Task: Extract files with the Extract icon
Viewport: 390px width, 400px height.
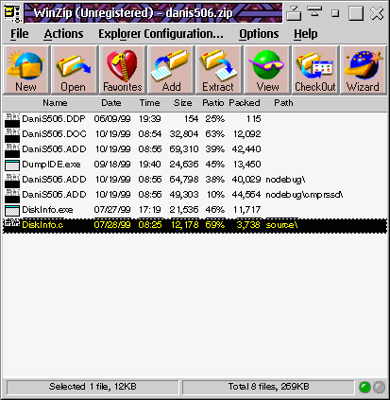Action: [219, 70]
